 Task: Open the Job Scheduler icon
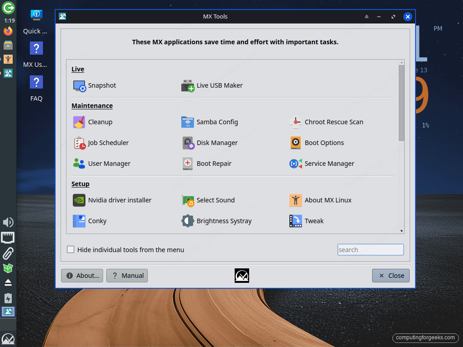tap(79, 143)
